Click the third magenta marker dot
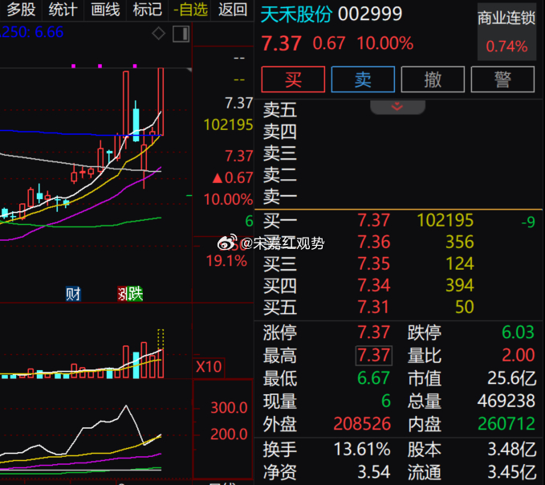545x485 pixels. tap(135, 66)
